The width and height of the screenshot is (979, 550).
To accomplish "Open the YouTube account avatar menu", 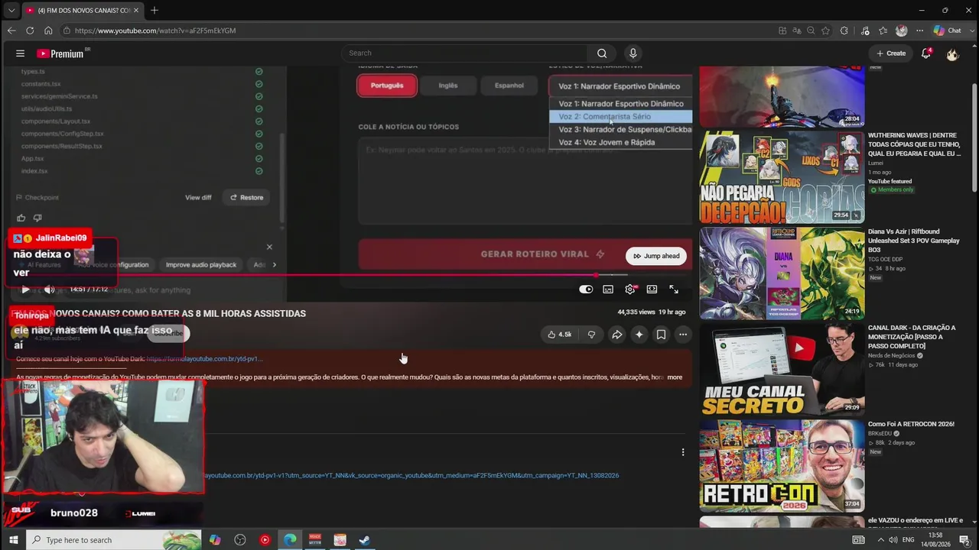I will tap(952, 53).
